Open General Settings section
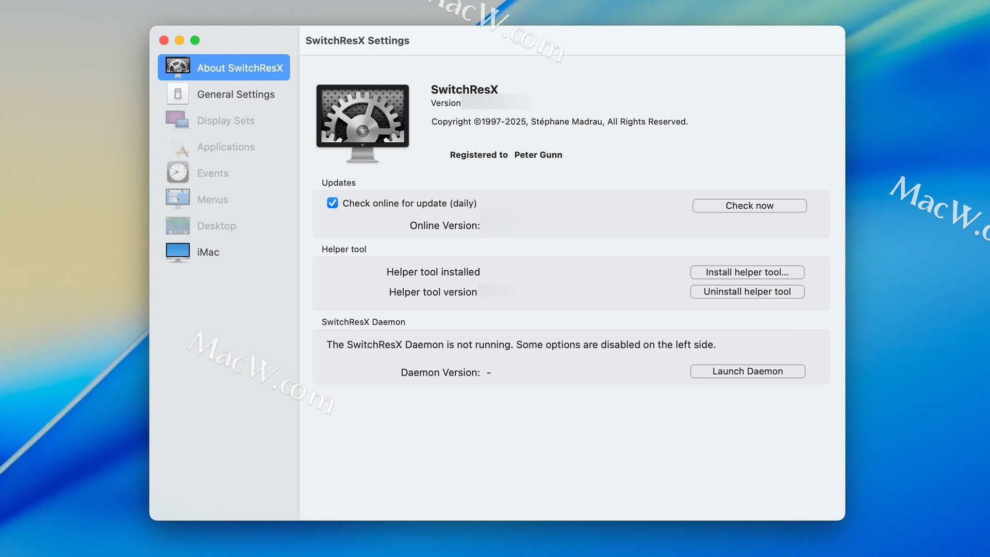 coord(236,94)
